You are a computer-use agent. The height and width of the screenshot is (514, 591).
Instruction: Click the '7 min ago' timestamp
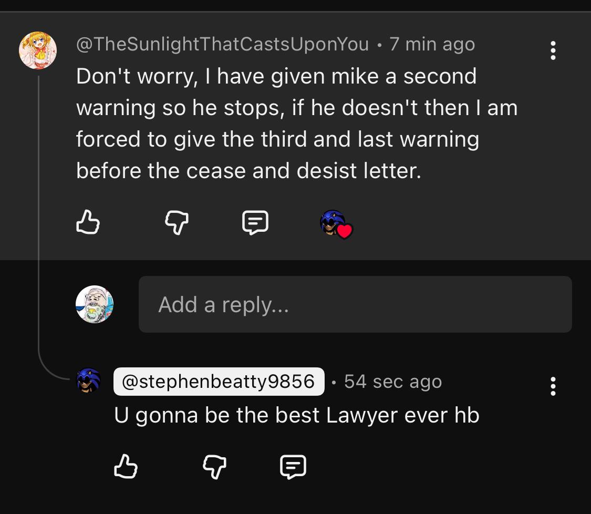pyautogui.click(x=432, y=44)
